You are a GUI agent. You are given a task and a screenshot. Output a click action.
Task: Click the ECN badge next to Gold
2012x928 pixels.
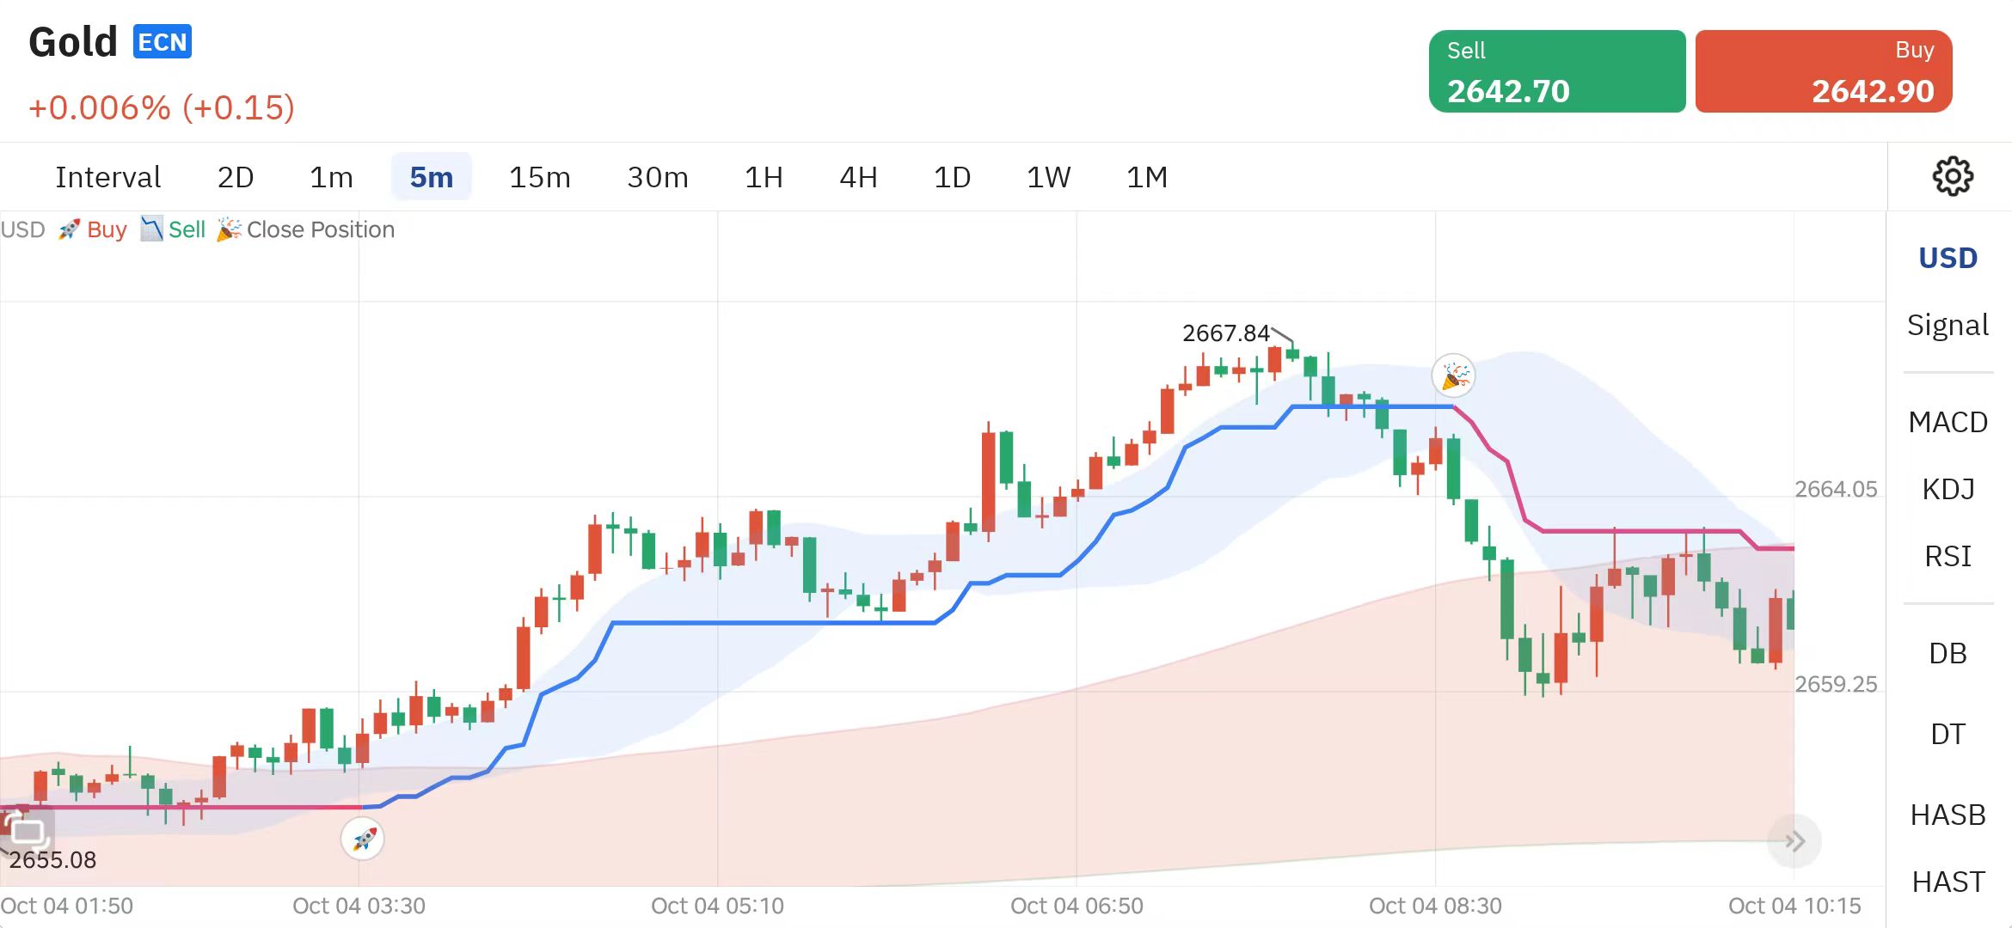point(162,42)
